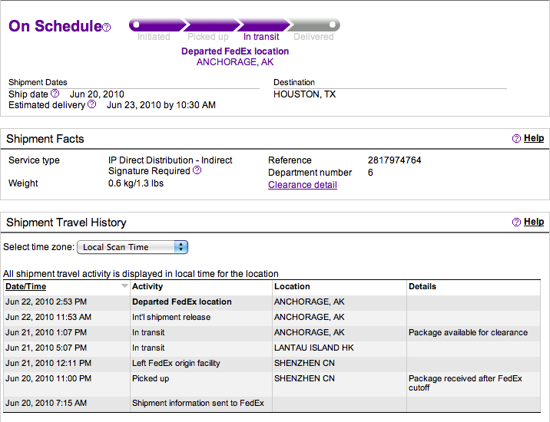This screenshot has width=550, height=422.
Task: Select the Departed FedEx location history row
Action: tap(272, 302)
